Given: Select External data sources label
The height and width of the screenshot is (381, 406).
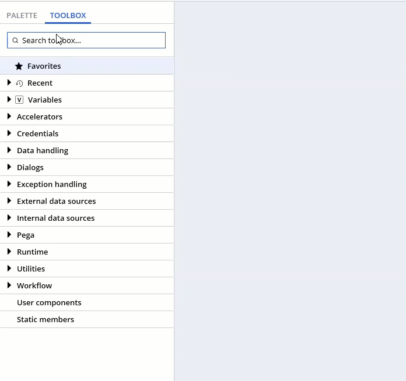Looking at the screenshot, I should click(x=56, y=201).
